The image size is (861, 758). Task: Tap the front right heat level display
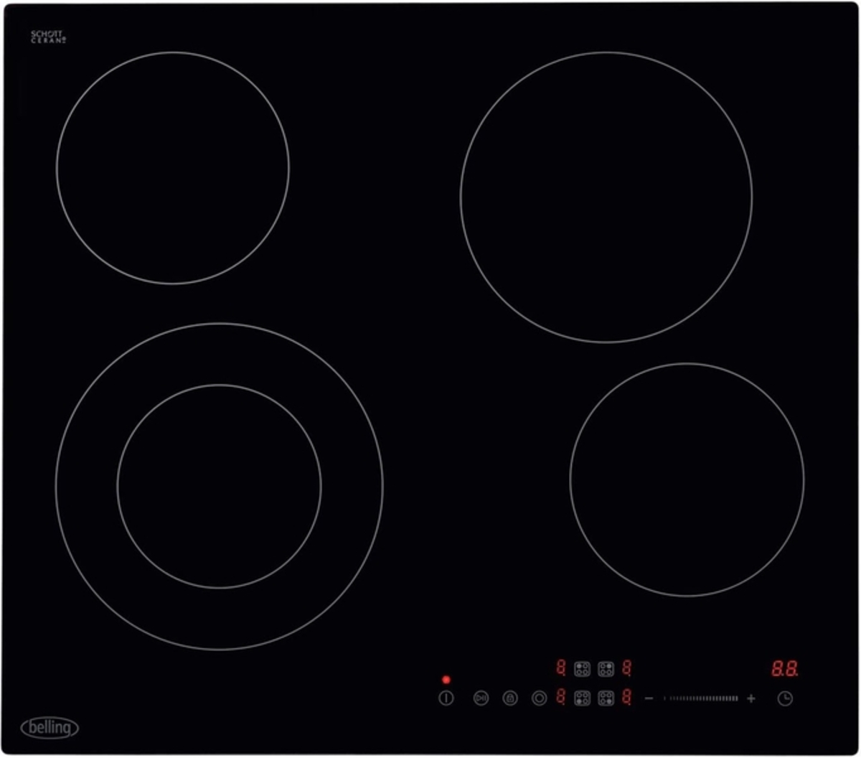coord(626,697)
